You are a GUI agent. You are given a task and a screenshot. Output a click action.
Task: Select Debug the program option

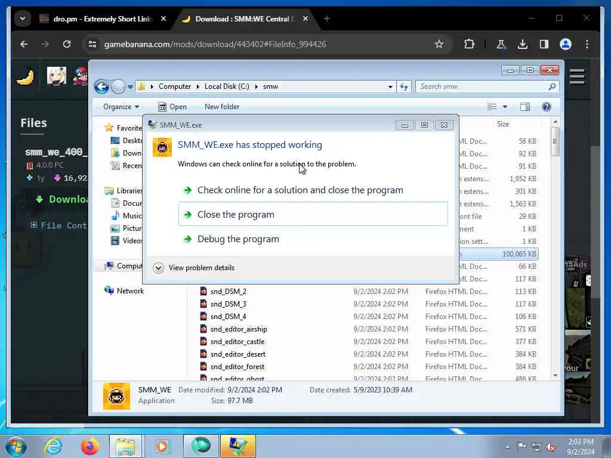[238, 239]
